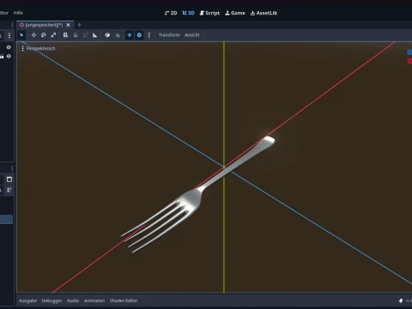The height and width of the screenshot is (309, 412).
Task: Toggle the preview environment button
Action: 139,35
